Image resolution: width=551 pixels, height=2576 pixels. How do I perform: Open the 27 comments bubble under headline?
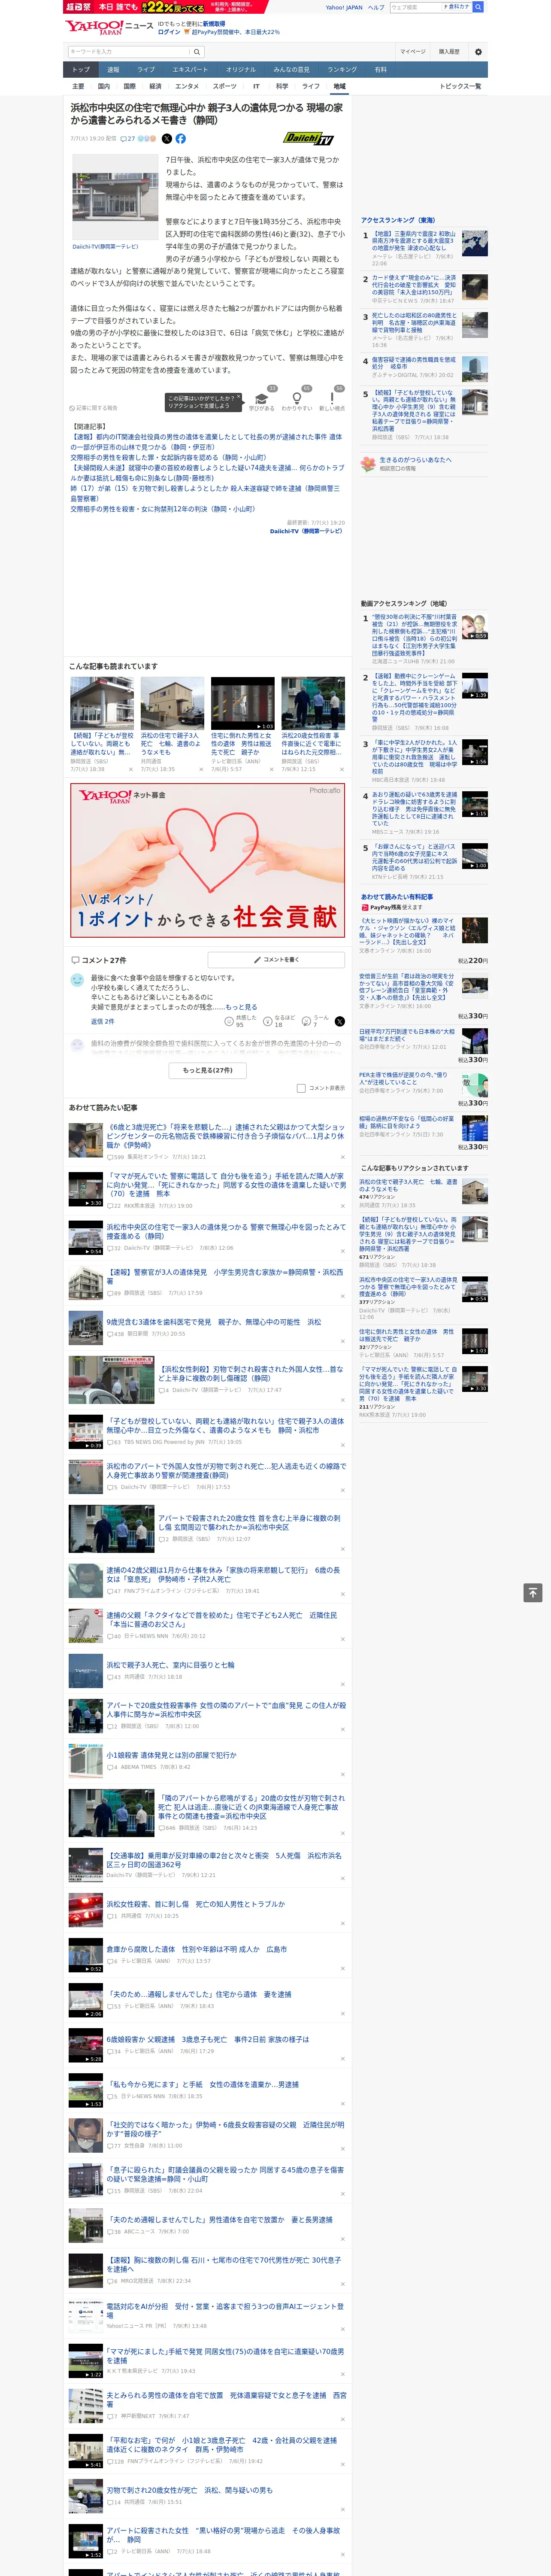pos(128,139)
